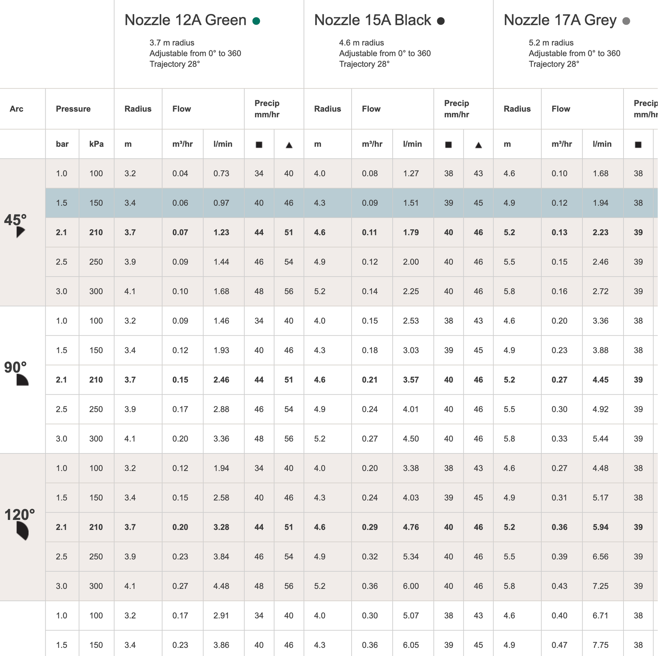The image size is (658, 656).
Task: Click the Pressure column header
Action: pyautogui.click(x=73, y=109)
